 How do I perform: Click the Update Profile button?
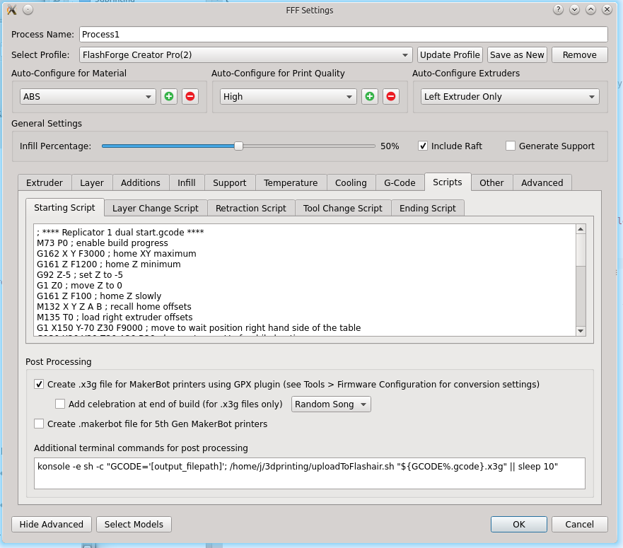(x=450, y=55)
